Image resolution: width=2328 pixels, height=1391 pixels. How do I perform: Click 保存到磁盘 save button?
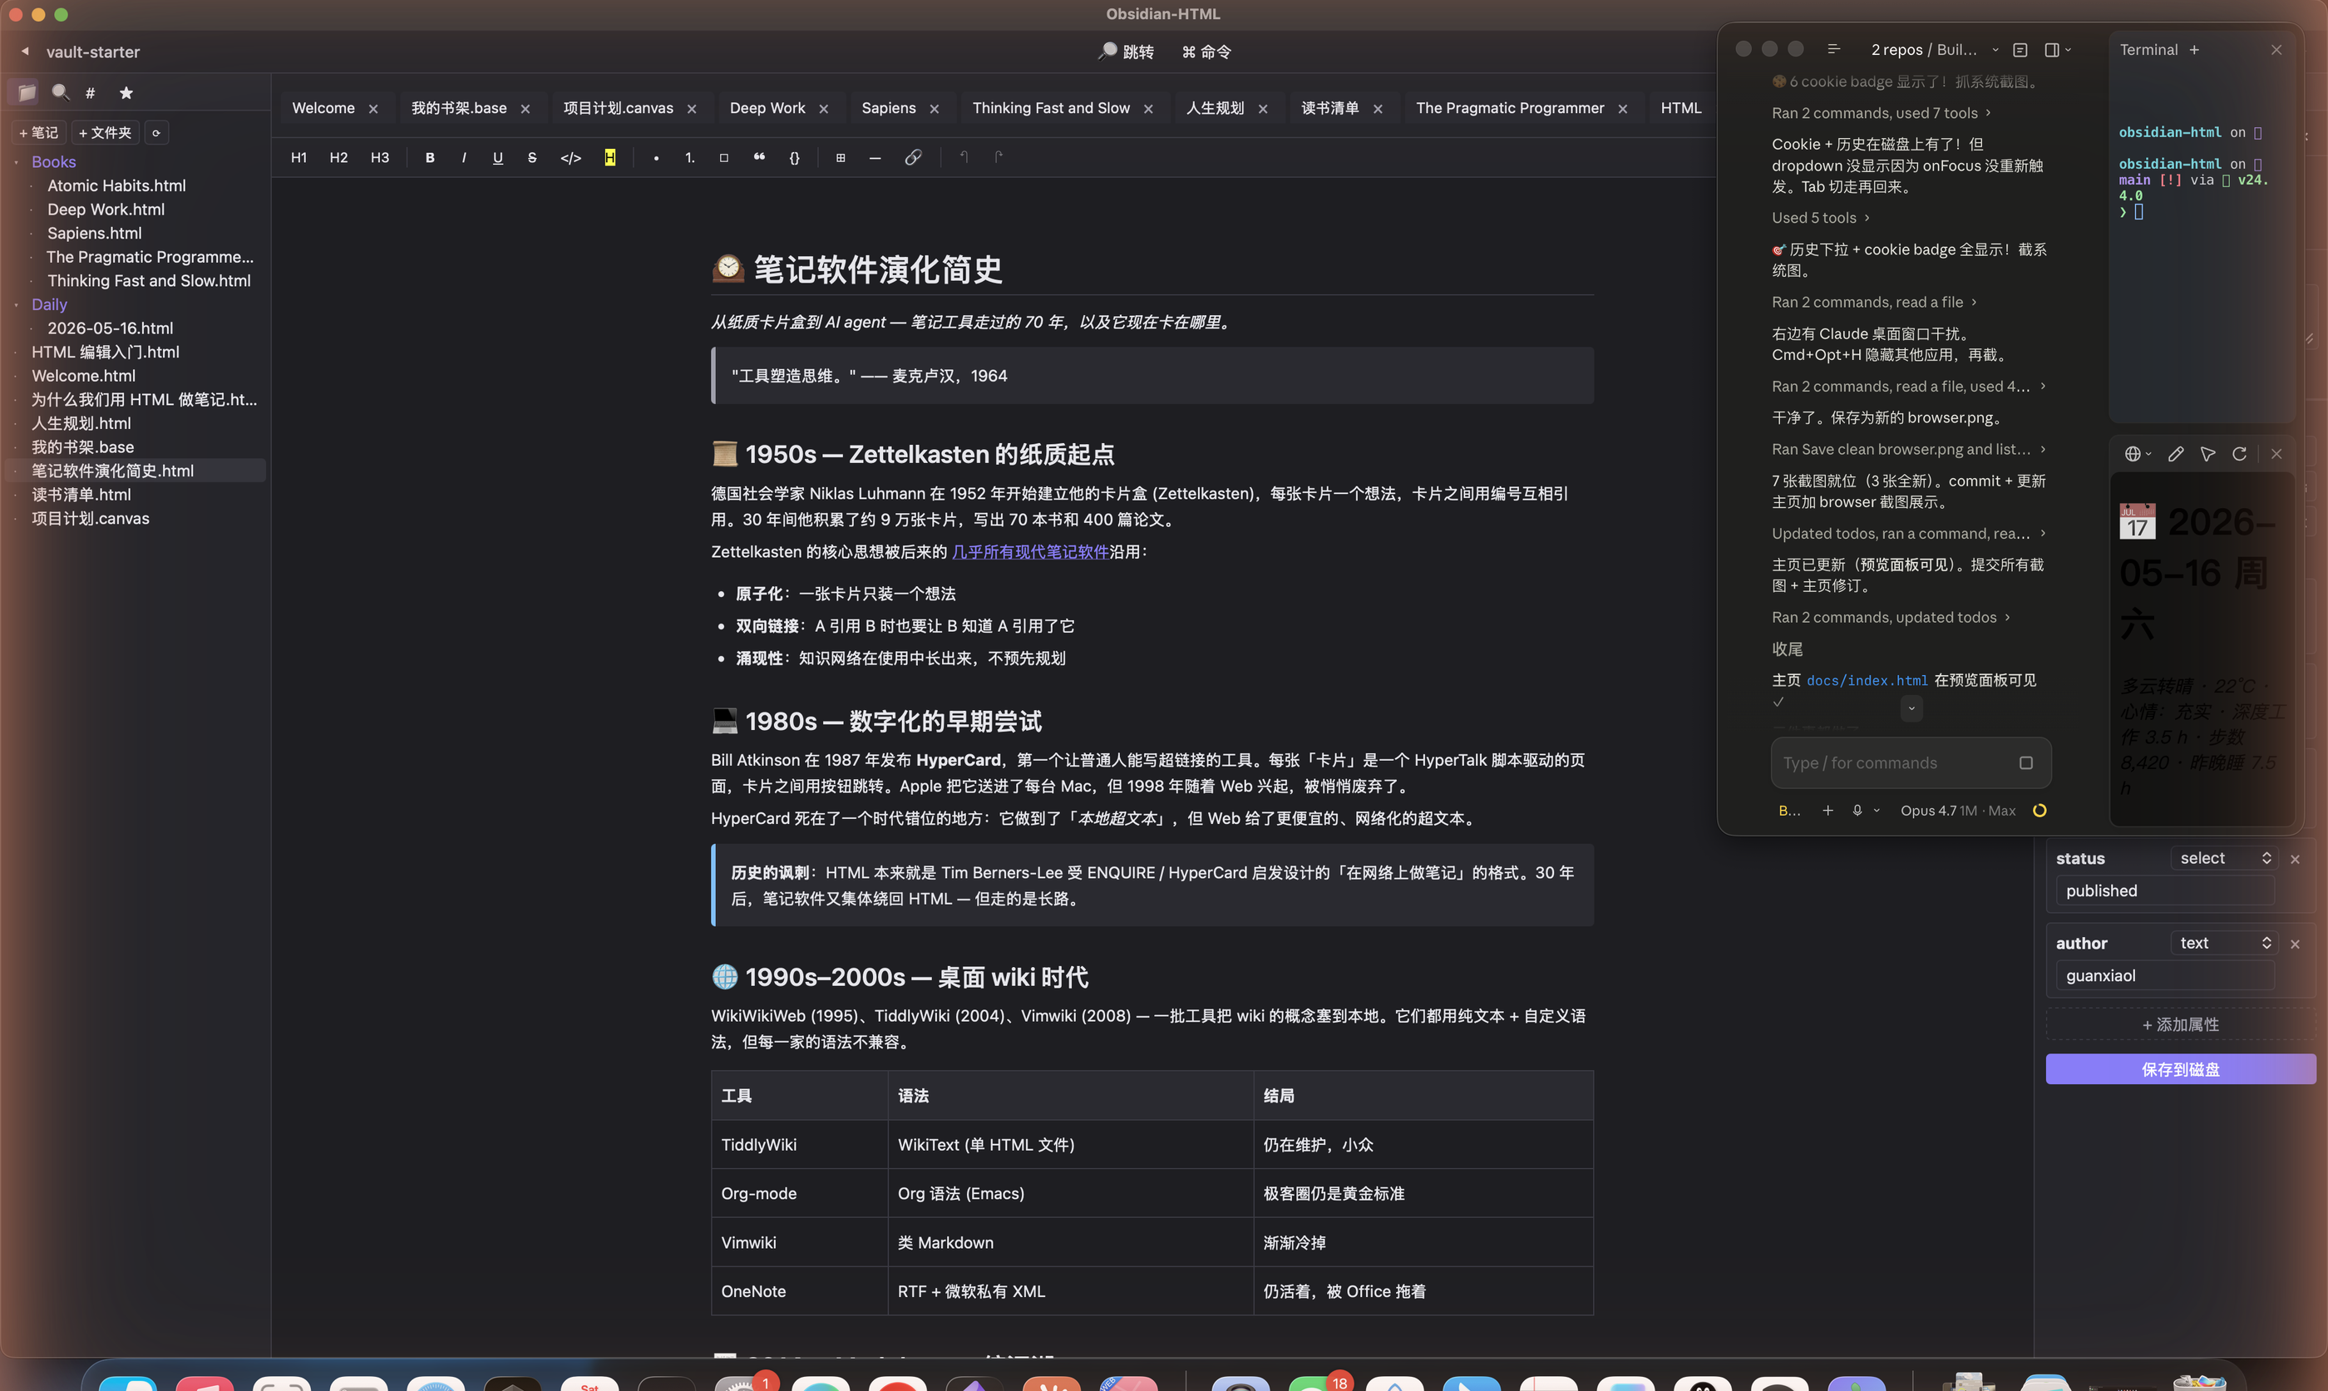[x=2181, y=1069]
